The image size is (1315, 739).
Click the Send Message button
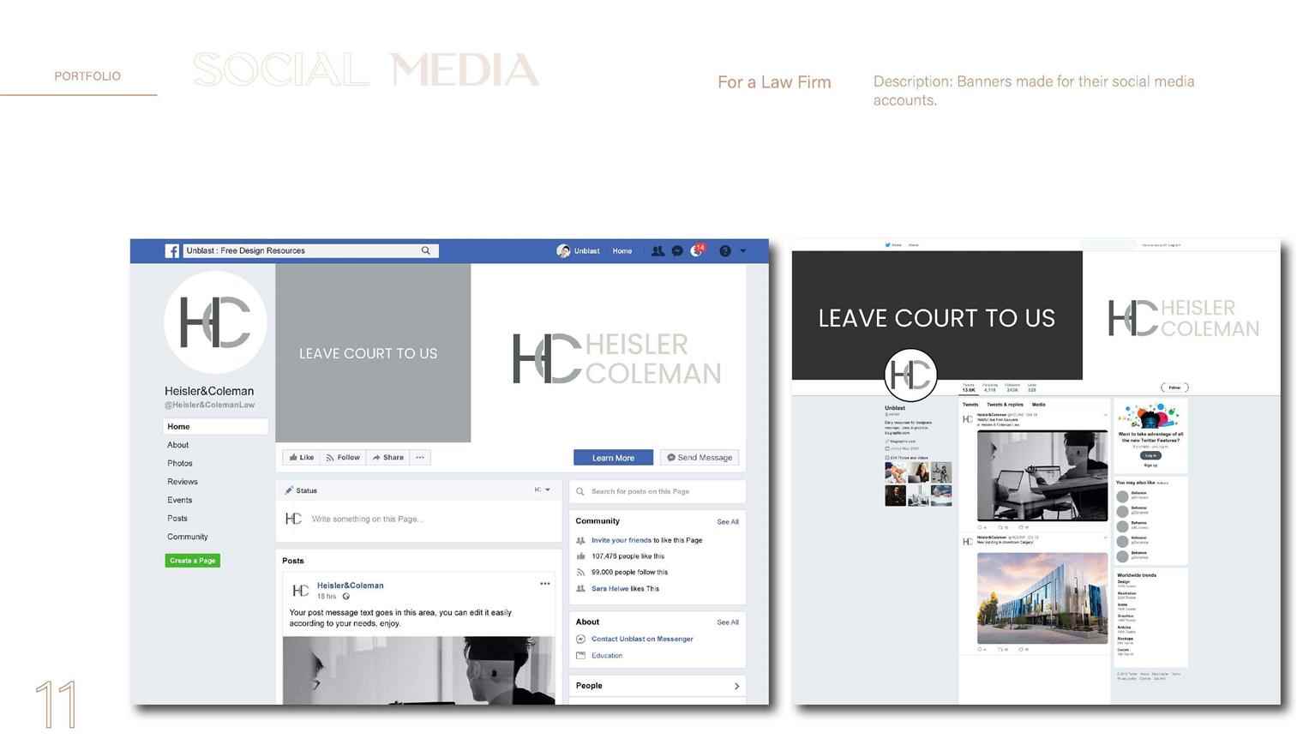700,458
